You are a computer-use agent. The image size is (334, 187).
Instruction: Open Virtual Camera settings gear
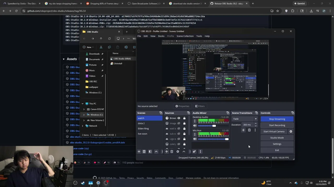(291, 131)
